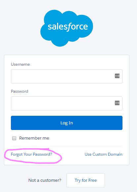Screen dimensions: 137x192
Task: Click the blue Log In button
Action: [67, 123]
